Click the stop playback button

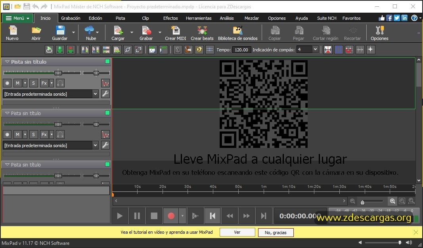[154, 216]
